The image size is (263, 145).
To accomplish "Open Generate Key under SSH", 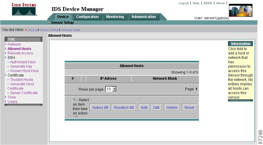I will pyautogui.click(x=21, y=66).
